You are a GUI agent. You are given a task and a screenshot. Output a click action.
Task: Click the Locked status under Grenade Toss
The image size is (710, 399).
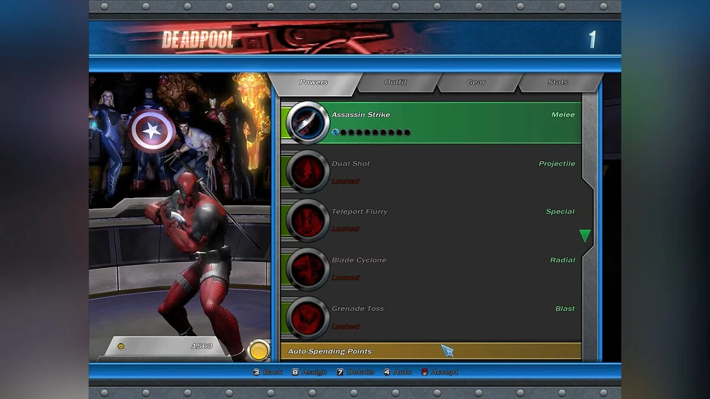[x=346, y=326]
